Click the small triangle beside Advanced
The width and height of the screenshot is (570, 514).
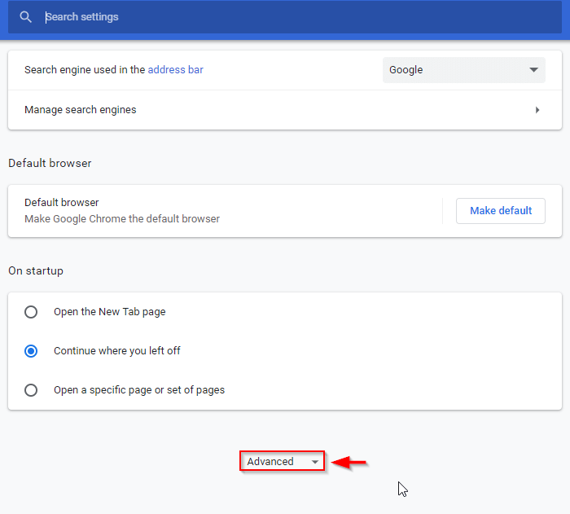[315, 463]
